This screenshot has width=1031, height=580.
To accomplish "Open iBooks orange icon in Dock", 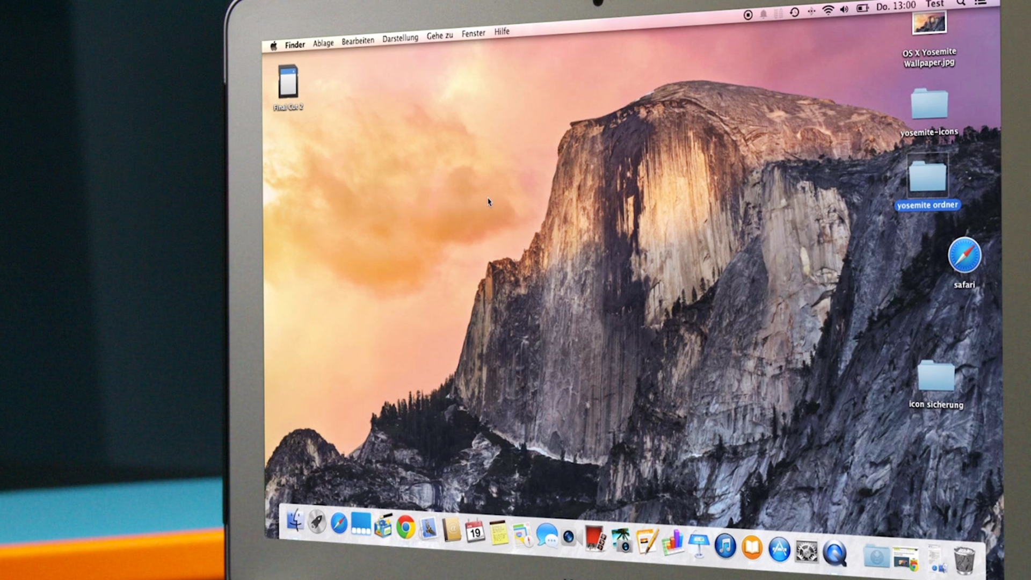I will click(x=752, y=548).
